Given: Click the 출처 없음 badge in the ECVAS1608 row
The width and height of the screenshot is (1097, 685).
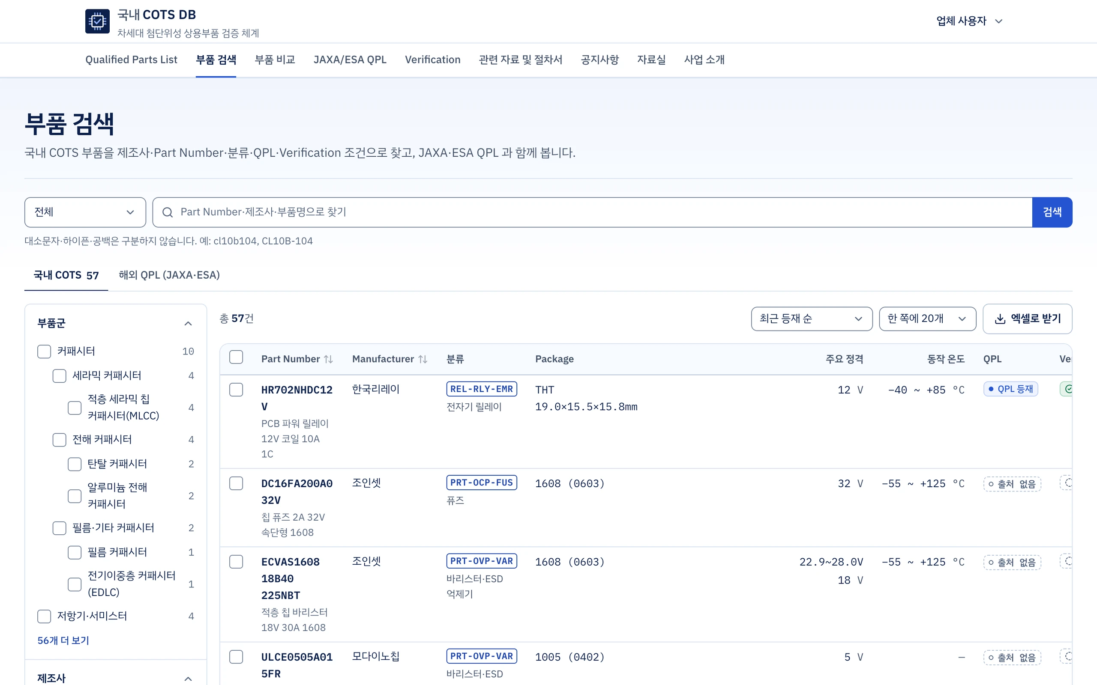Looking at the screenshot, I should pyautogui.click(x=1012, y=562).
